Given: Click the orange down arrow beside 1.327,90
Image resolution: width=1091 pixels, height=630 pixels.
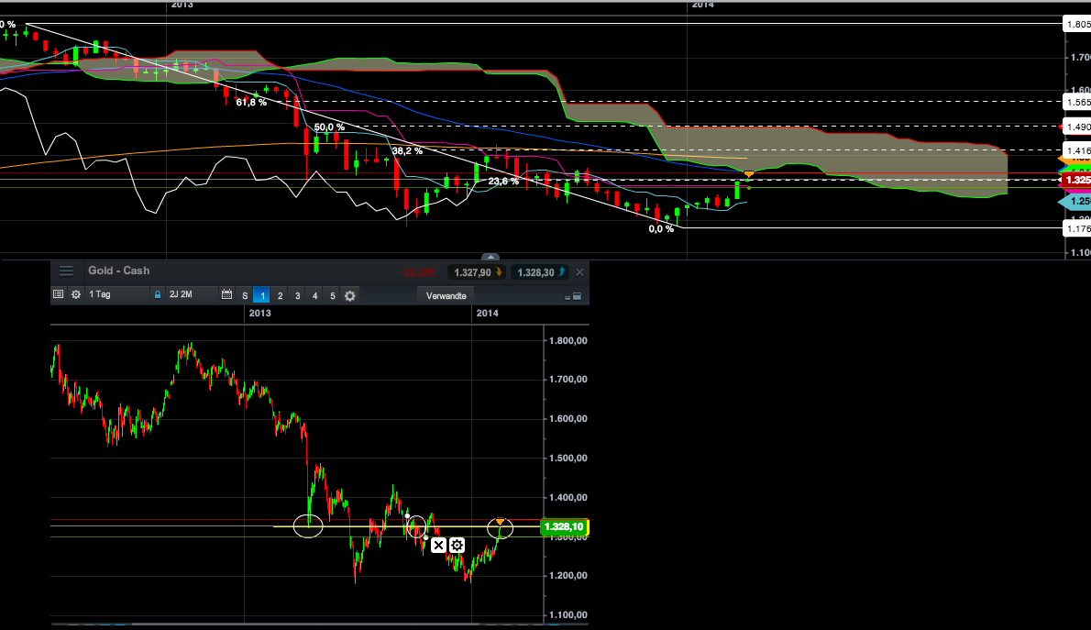Looking at the screenshot, I should pos(498,271).
